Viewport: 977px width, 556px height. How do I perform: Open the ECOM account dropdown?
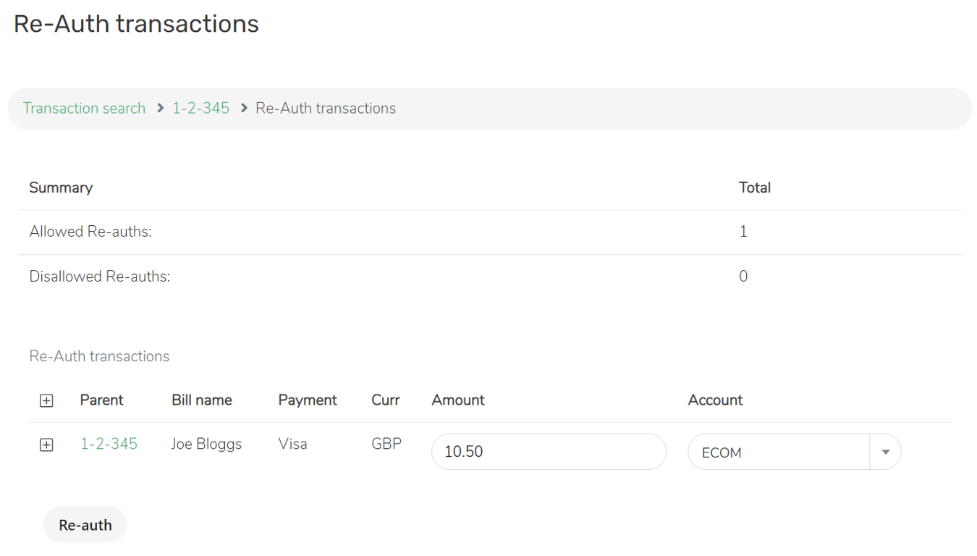tap(794, 452)
